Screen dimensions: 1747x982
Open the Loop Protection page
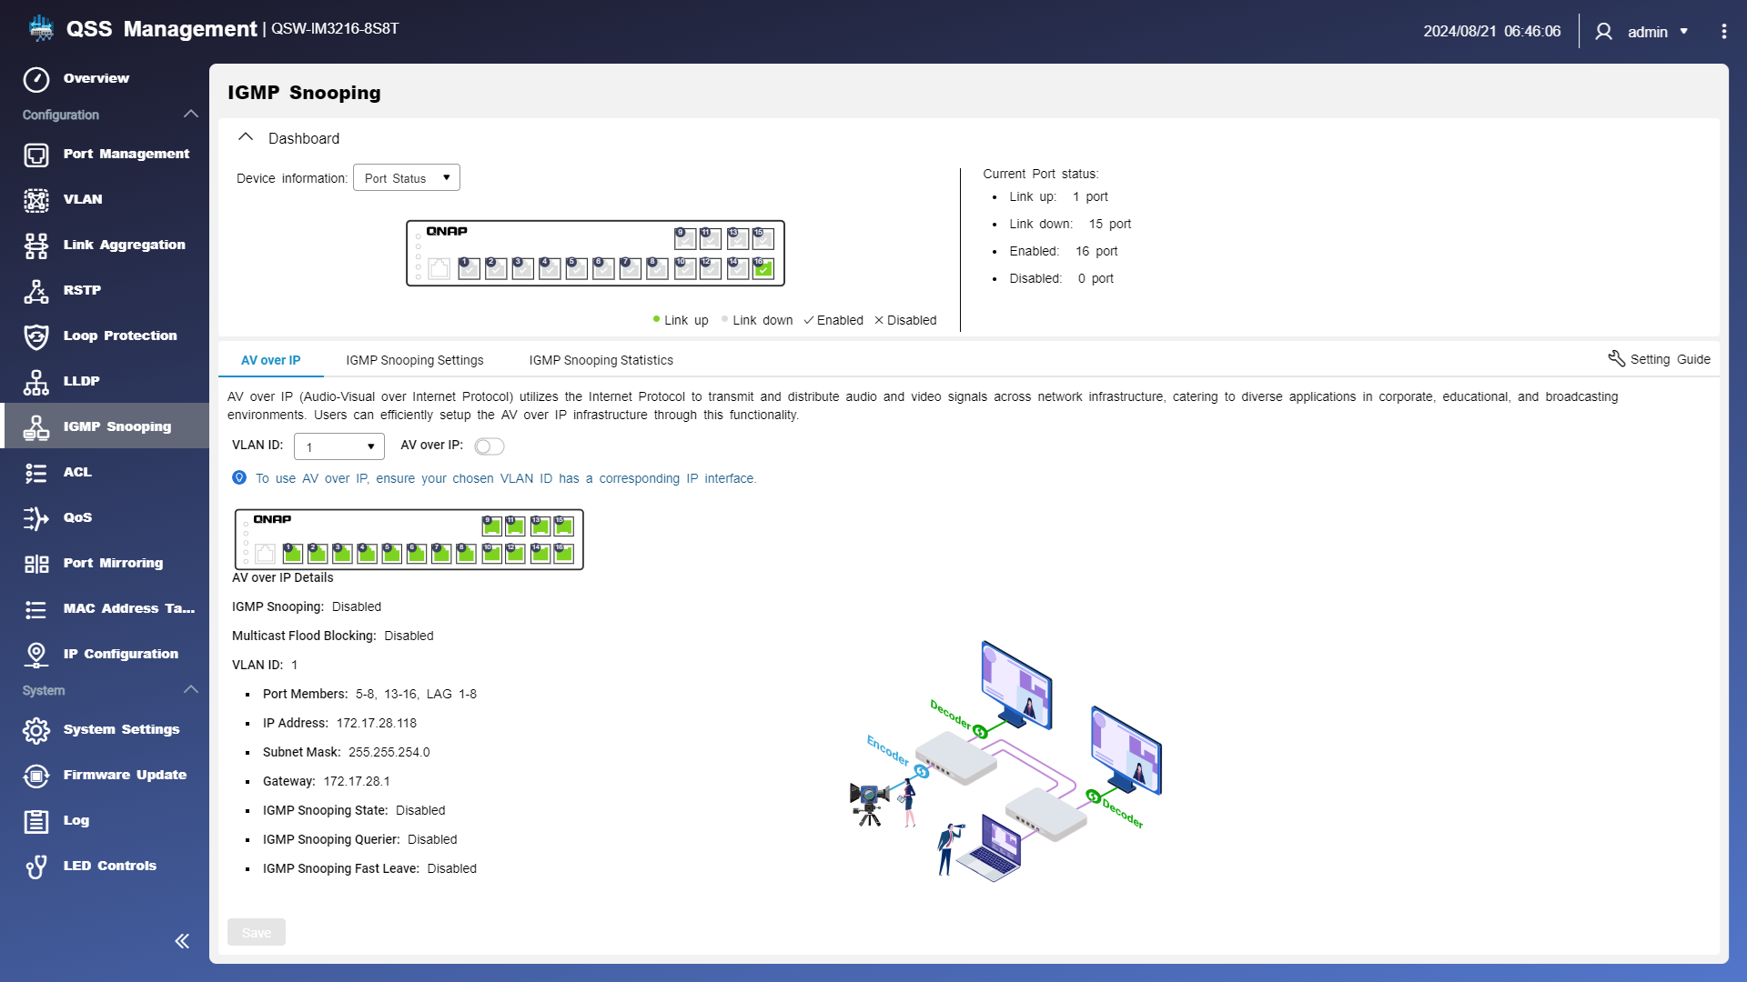point(119,336)
